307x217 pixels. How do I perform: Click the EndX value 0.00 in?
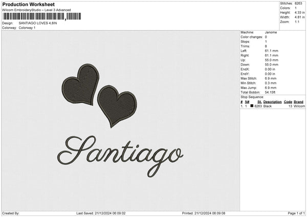pos(270,69)
